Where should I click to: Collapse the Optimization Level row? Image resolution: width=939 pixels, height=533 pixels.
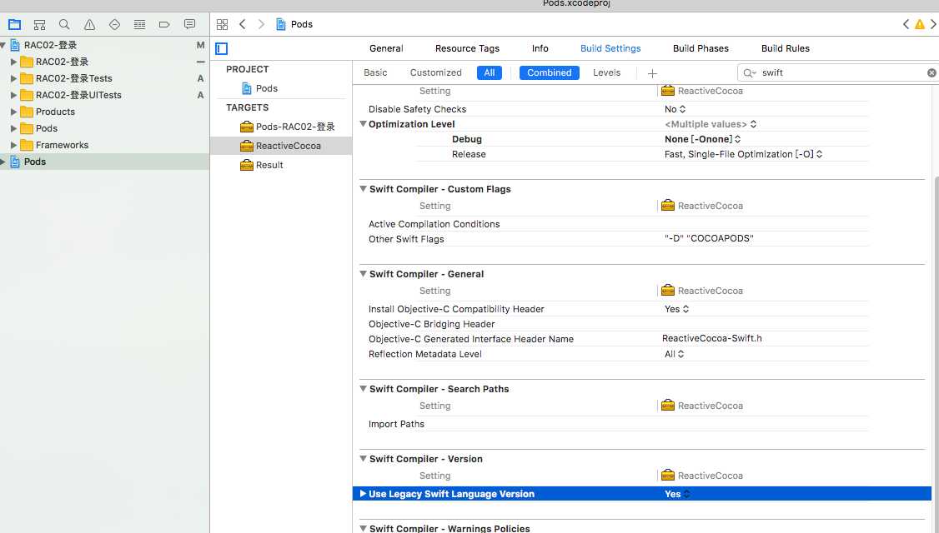(x=363, y=124)
